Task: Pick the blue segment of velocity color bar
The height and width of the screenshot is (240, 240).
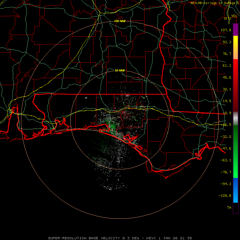Action: (235, 190)
